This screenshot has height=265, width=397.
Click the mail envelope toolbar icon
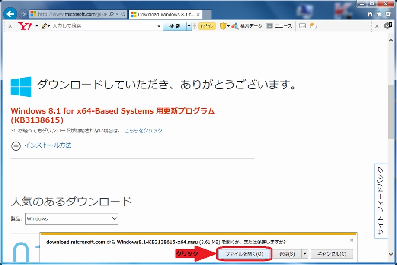pyautogui.click(x=302, y=26)
